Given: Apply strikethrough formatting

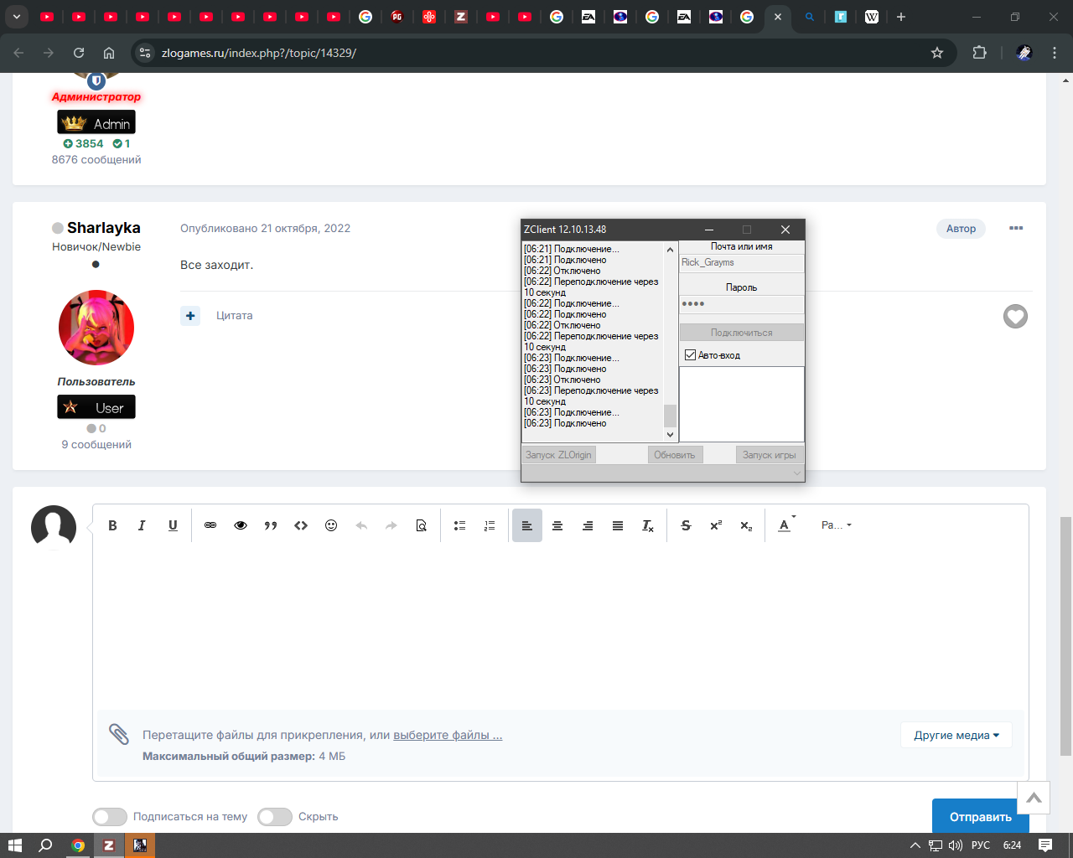Looking at the screenshot, I should pos(686,525).
